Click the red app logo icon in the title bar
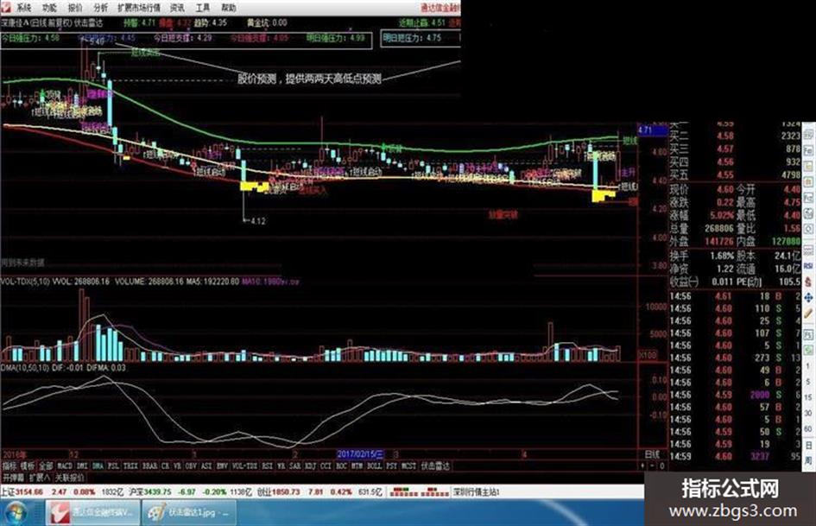Screen dimensions: 816x526 click(6, 7)
